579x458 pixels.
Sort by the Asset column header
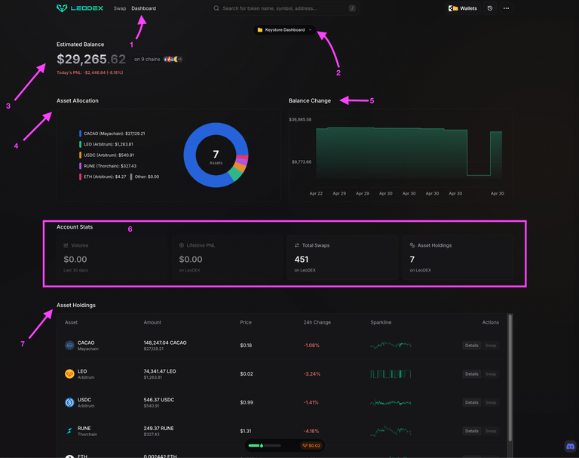[72, 322]
